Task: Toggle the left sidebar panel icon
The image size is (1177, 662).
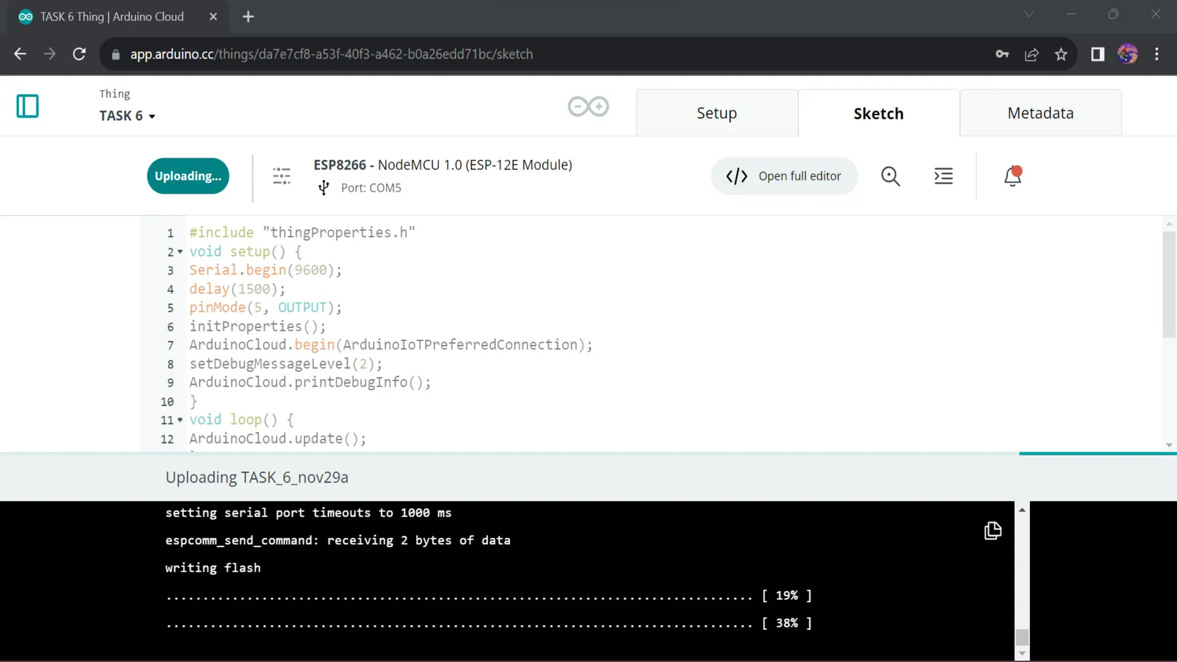Action: tap(28, 106)
